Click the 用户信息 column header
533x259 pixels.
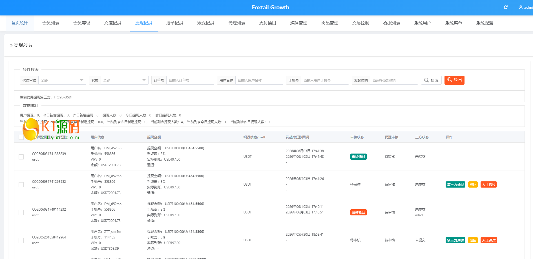(98, 137)
